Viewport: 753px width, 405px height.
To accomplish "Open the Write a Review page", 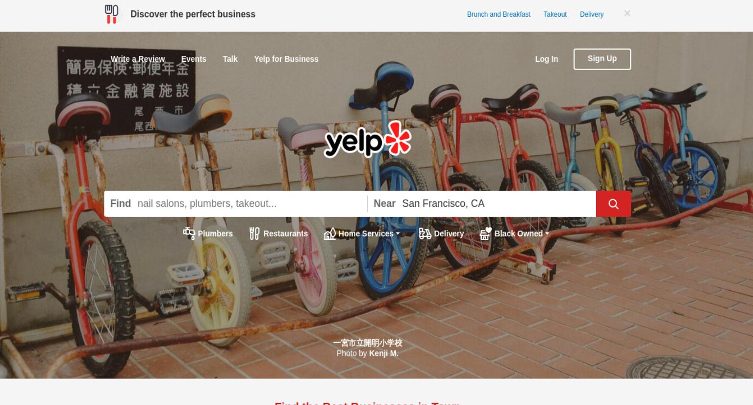I will pyautogui.click(x=138, y=59).
